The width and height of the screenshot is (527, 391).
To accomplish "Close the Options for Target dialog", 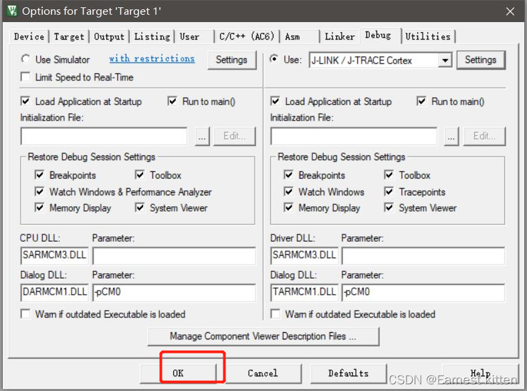I will 510,11.
